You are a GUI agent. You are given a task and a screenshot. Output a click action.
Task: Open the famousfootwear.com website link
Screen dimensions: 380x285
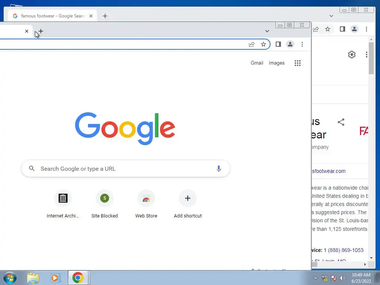328,171
